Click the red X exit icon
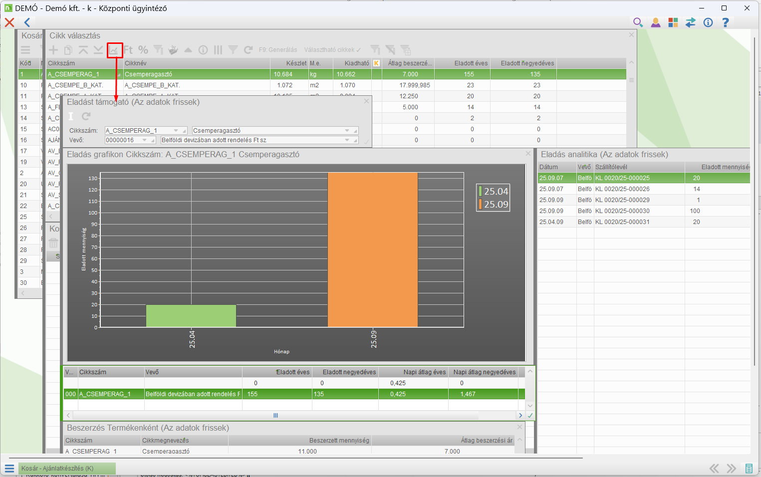Viewport: 761px width, 477px height. 9,22
